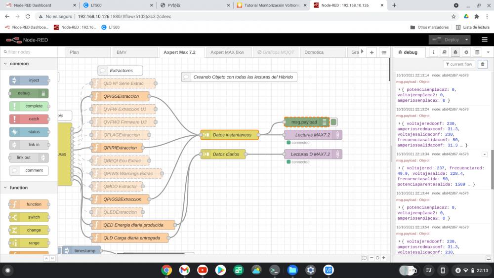Select the Axpert Max 7.2 flow tab
The height and width of the screenshot is (278, 494).
click(x=182, y=52)
